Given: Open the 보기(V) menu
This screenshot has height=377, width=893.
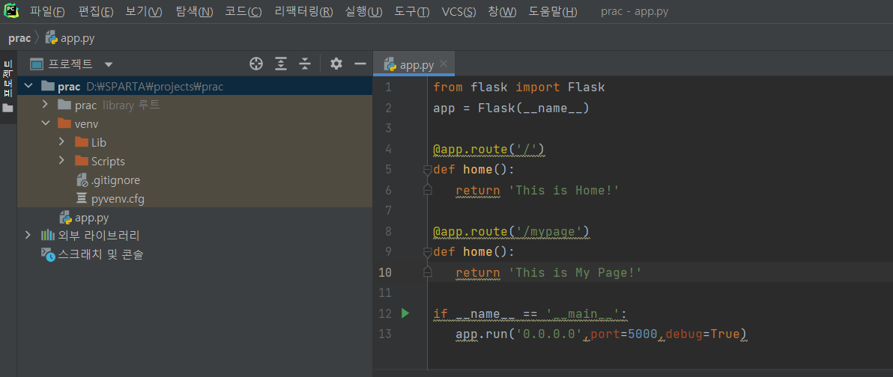Looking at the screenshot, I should pyautogui.click(x=144, y=12).
